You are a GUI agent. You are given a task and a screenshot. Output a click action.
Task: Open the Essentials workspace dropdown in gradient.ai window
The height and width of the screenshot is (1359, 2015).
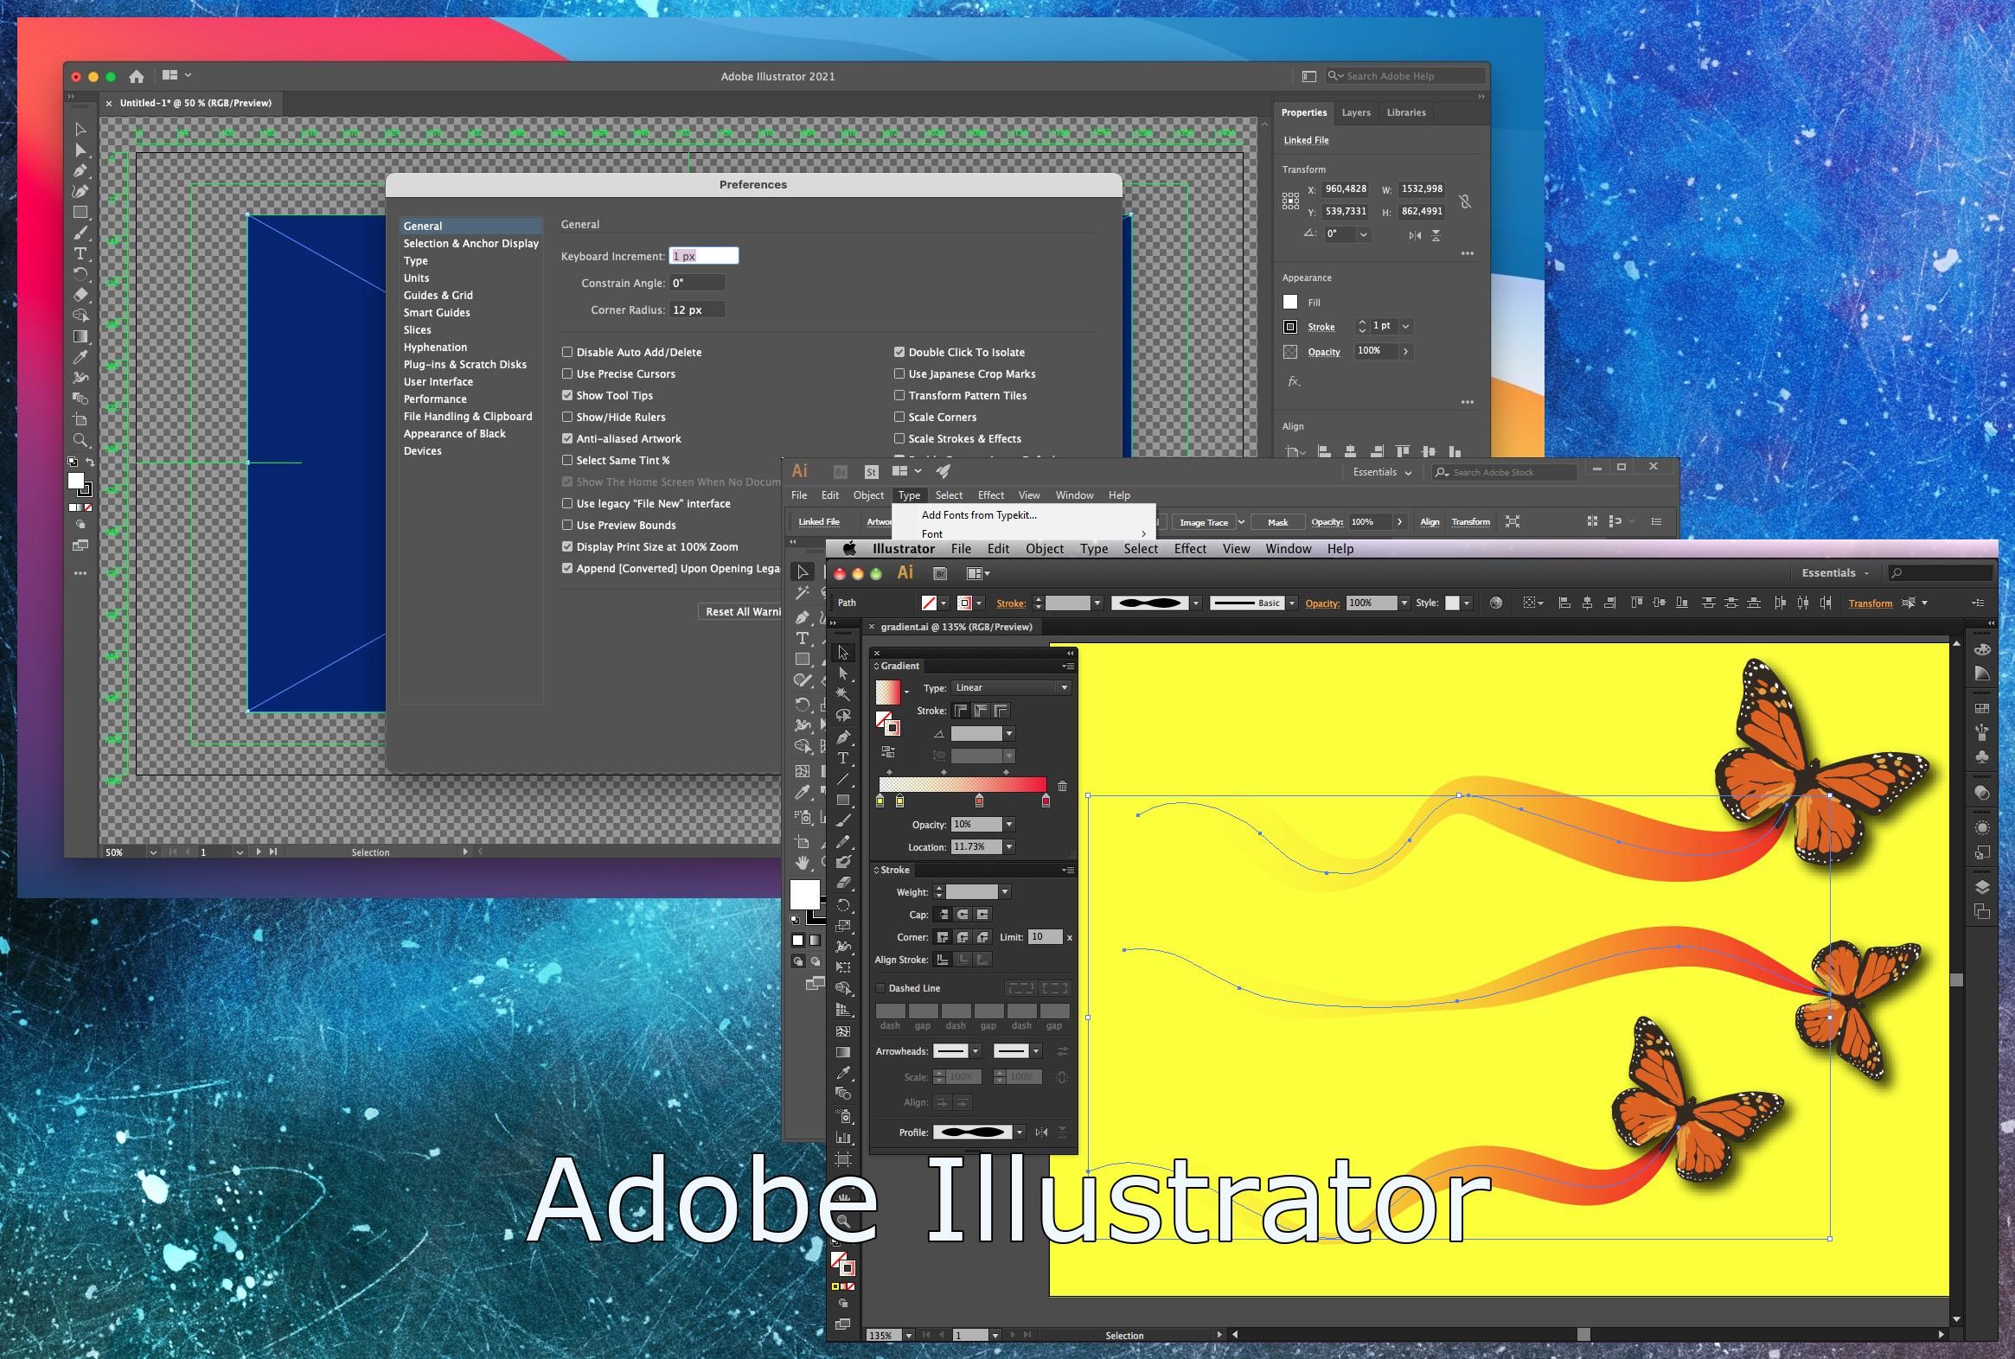pos(1834,573)
